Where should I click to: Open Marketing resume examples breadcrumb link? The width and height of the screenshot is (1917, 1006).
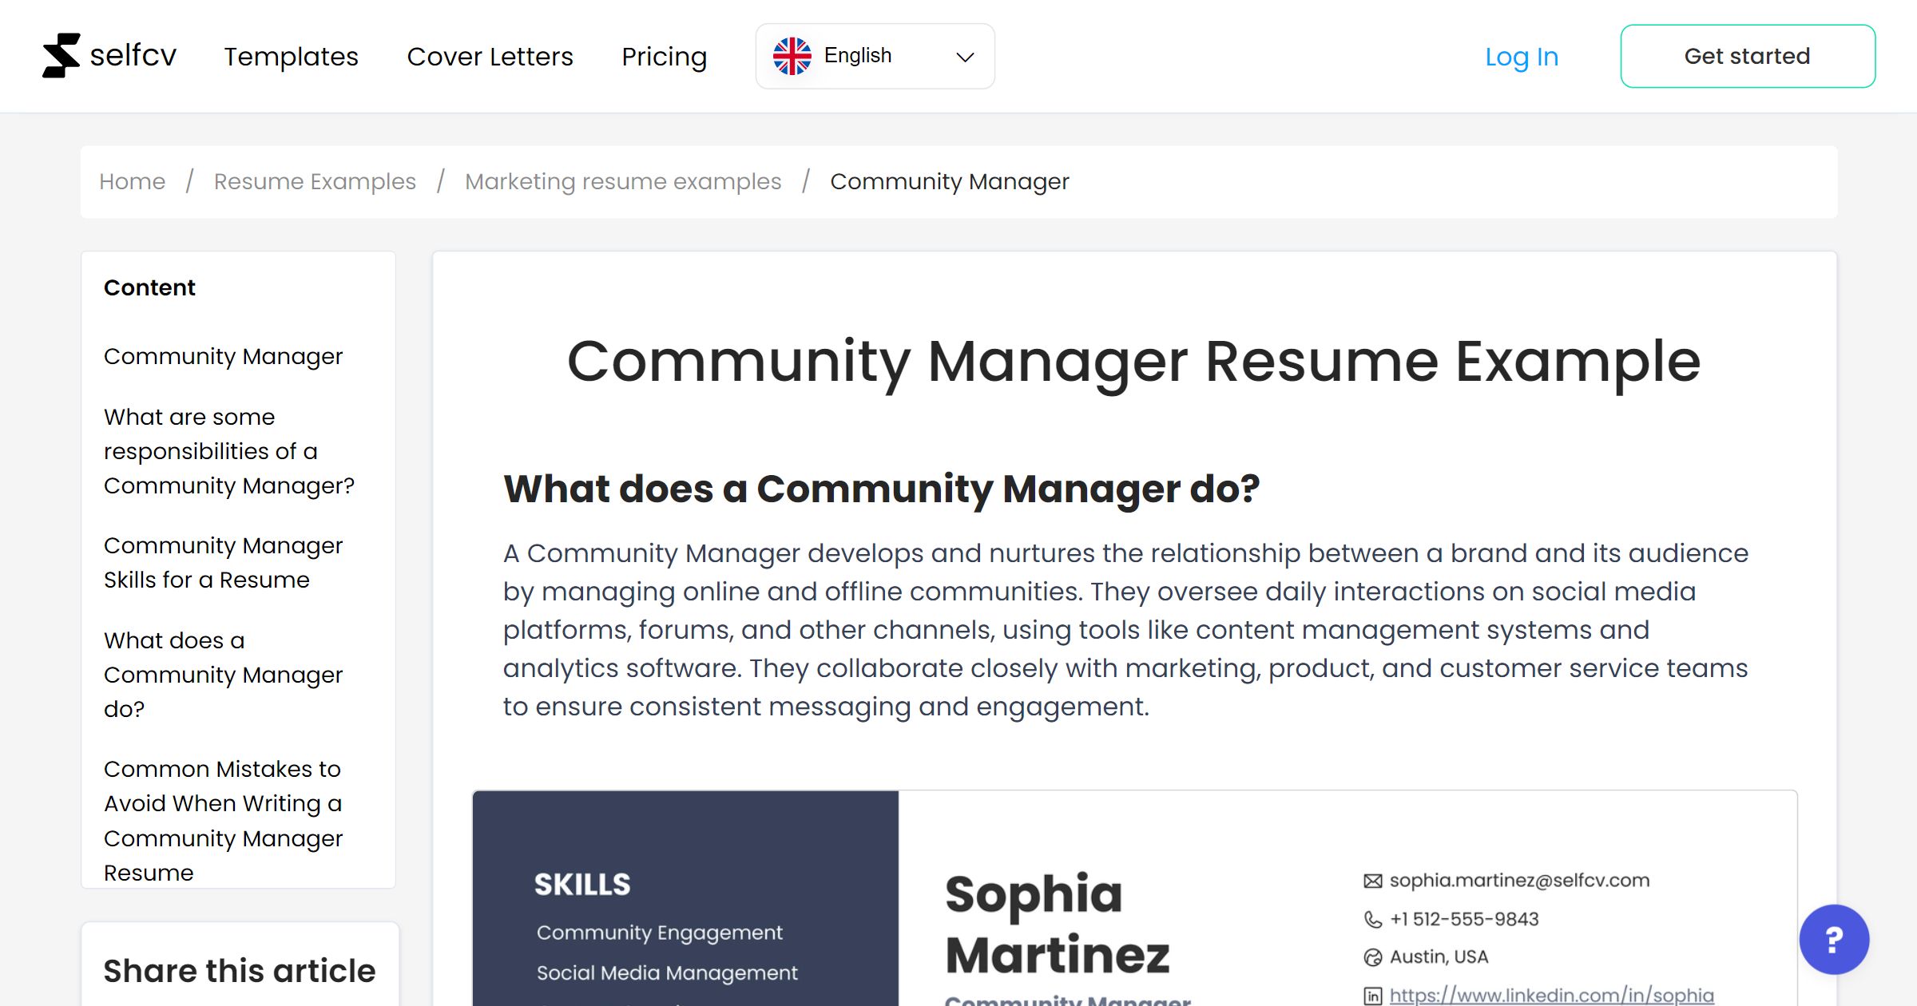coord(623,181)
